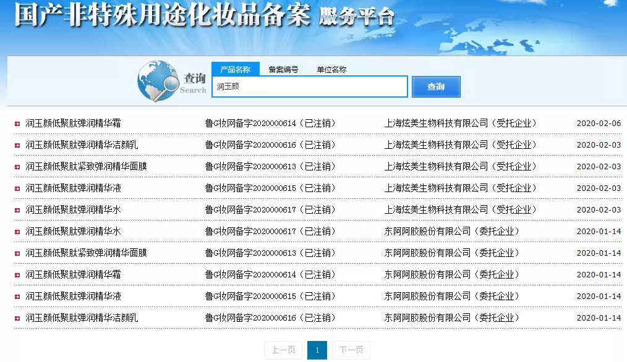This screenshot has width=627, height=362.
Task: Open 润玉颜低聚肽弹润精华水 from 上海炫美生物科技
Action: pos(73,209)
